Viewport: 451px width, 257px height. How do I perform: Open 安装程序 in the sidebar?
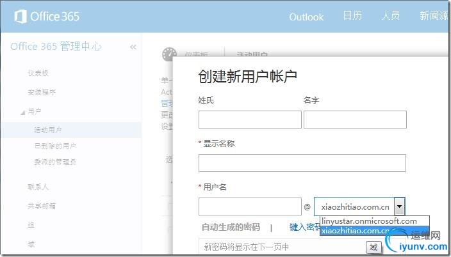point(42,92)
